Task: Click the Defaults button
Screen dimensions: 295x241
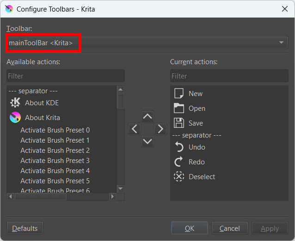Action: 25,228
